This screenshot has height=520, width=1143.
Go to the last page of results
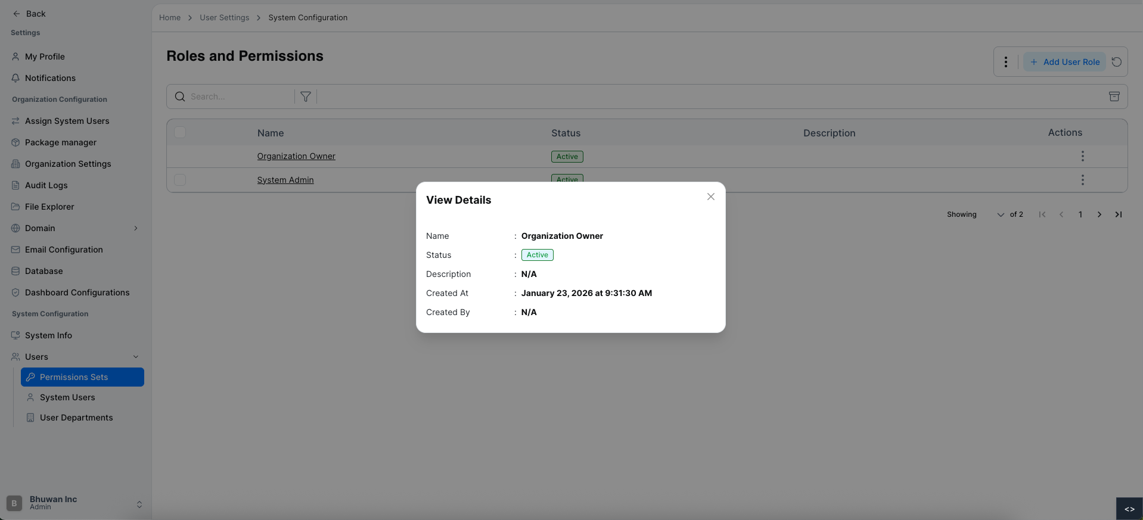pos(1118,214)
